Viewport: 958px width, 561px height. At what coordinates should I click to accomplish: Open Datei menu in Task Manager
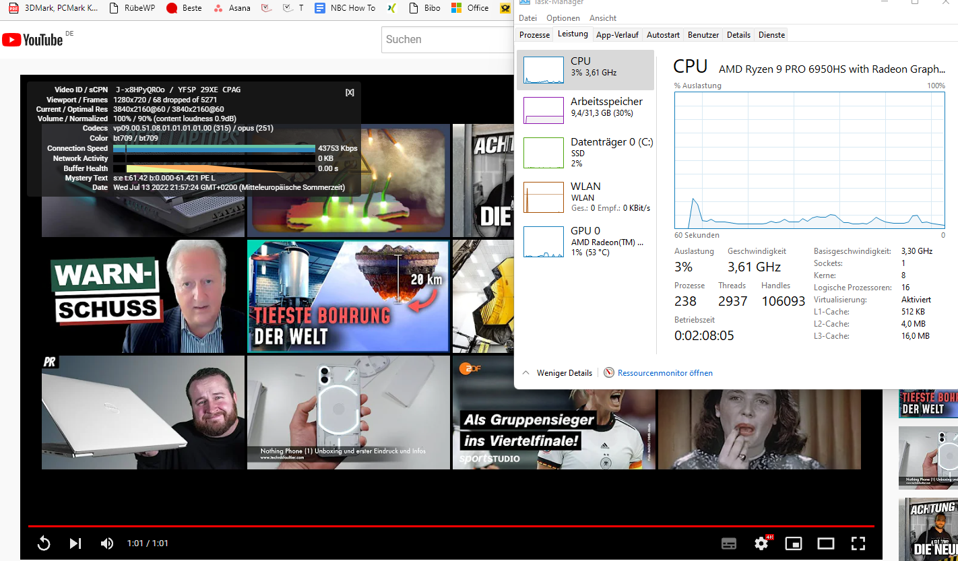(528, 18)
